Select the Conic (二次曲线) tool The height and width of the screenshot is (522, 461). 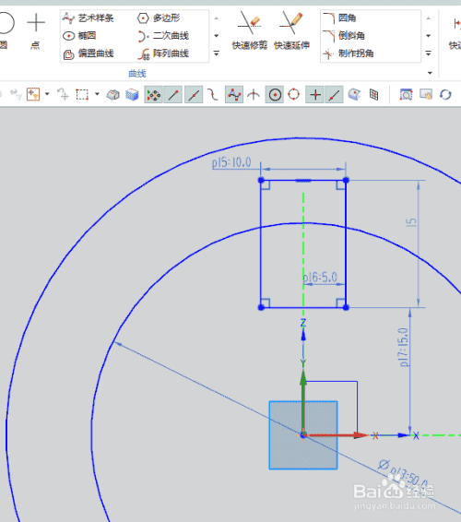click(163, 36)
